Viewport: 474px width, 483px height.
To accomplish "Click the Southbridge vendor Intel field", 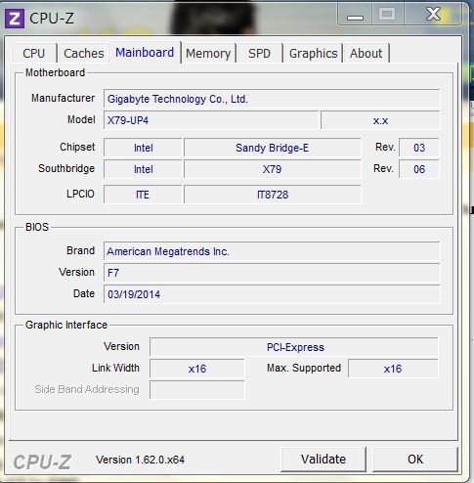I will pos(143,169).
